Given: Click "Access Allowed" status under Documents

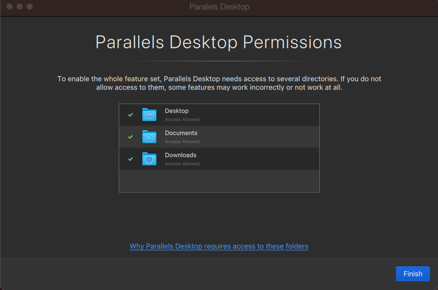Looking at the screenshot, I should [x=182, y=142].
